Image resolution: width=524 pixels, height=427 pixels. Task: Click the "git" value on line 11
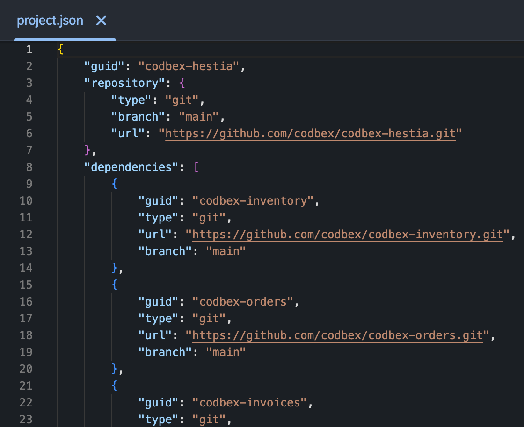(209, 218)
